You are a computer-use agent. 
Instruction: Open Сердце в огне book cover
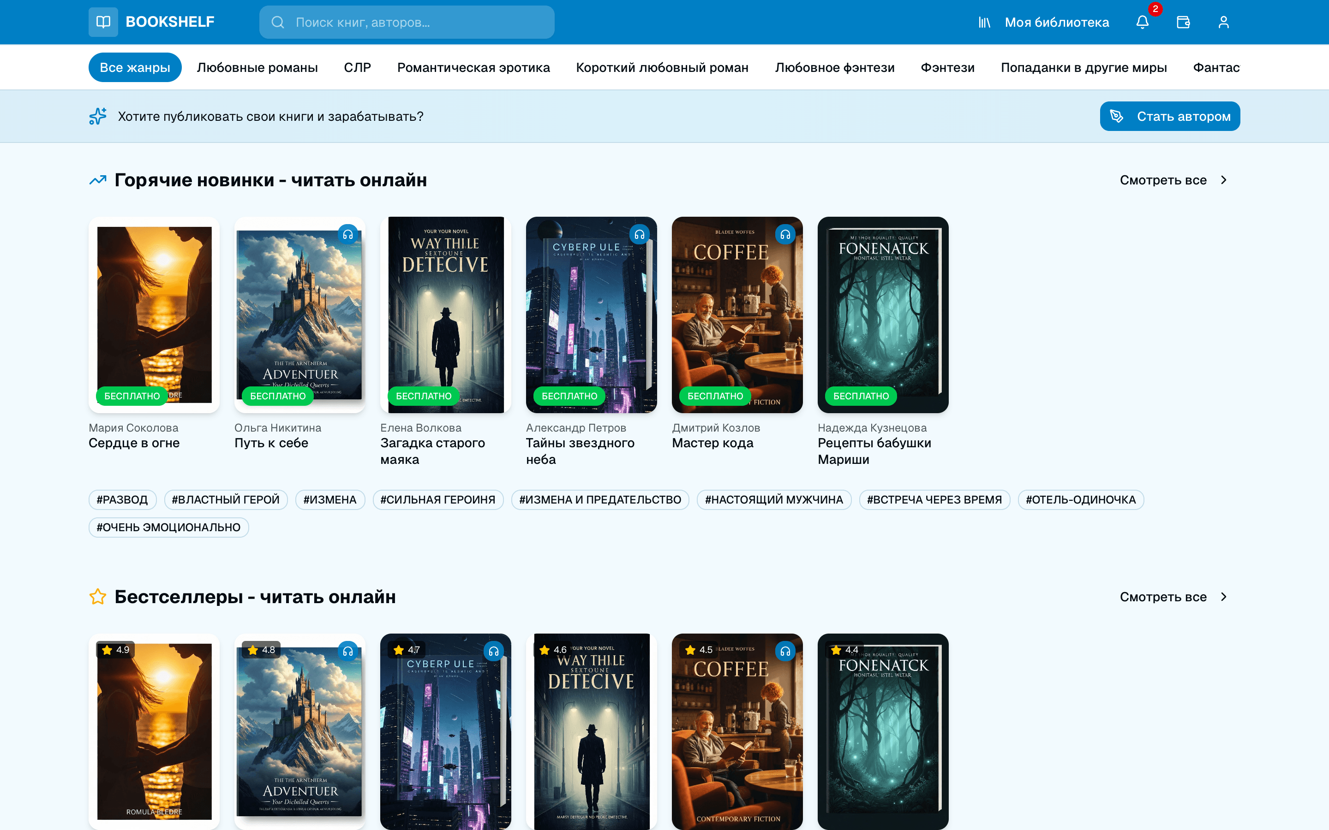154,314
